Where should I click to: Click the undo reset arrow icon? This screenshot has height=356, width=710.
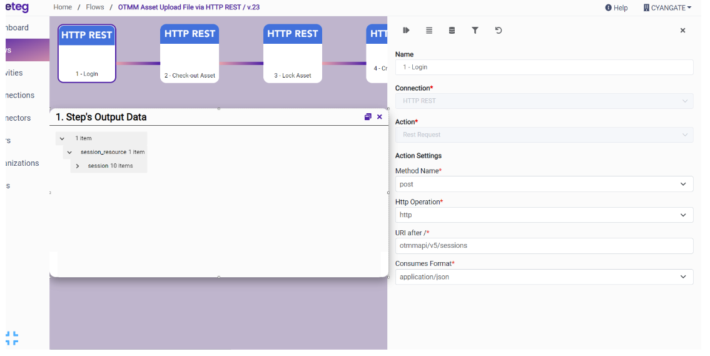(x=498, y=30)
